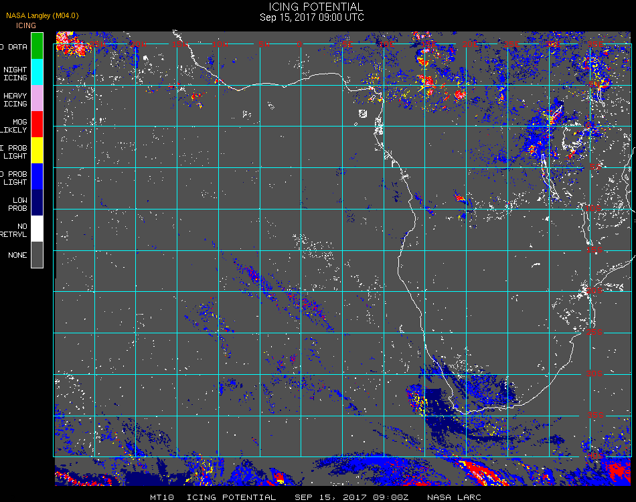Click the 'Sep 15, 2017 09:00 UTC' timestamp
The image size is (636, 502).
(312, 17)
